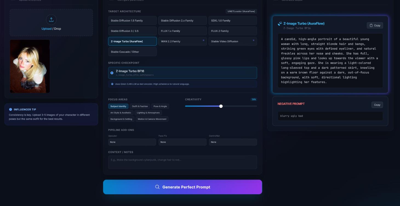
Task: Click the upload arrow icon
Action: pos(51,20)
